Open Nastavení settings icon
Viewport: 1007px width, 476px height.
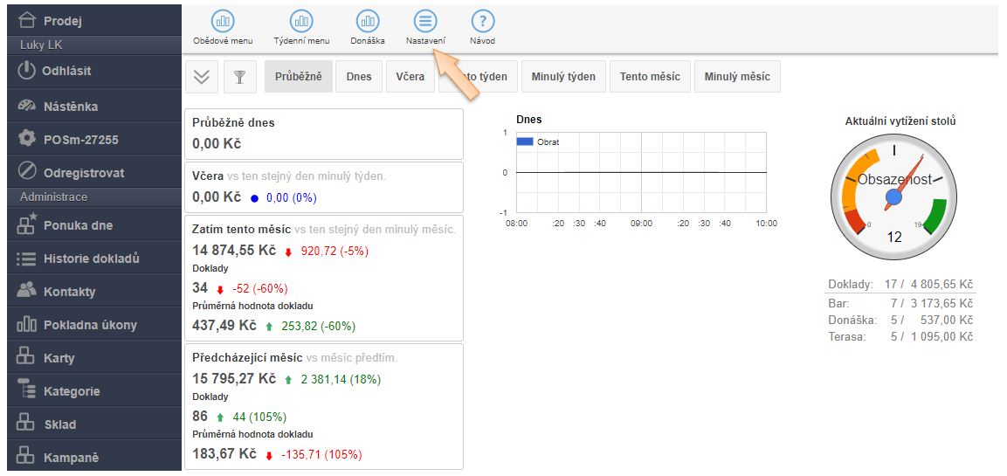coord(425,21)
